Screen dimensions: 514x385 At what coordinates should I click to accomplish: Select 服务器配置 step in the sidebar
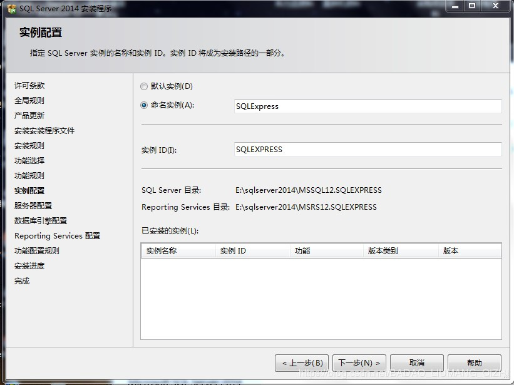[x=33, y=206]
